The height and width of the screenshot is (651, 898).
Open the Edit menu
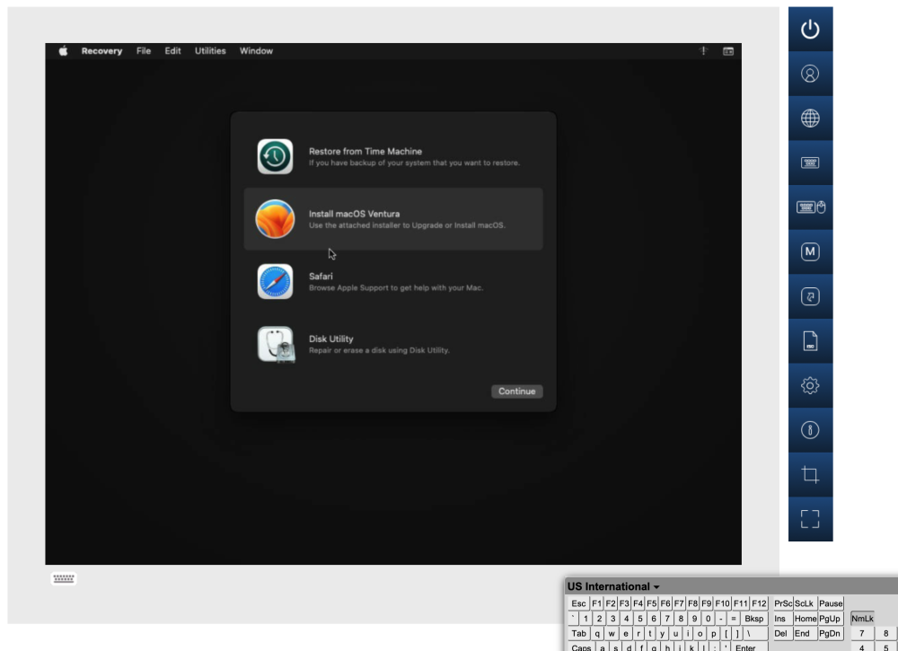173,51
